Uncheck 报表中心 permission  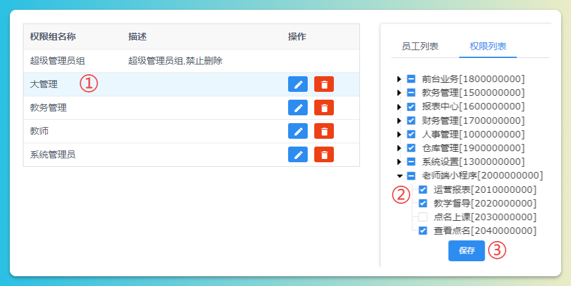tap(411, 106)
